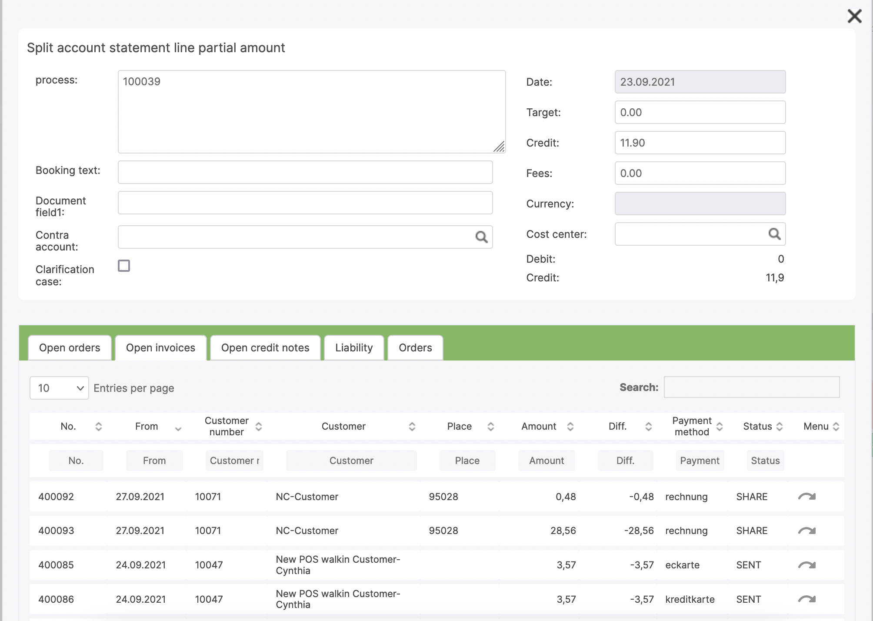This screenshot has width=873, height=621.
Task: Switch to the Open invoices tab
Action: pos(160,348)
